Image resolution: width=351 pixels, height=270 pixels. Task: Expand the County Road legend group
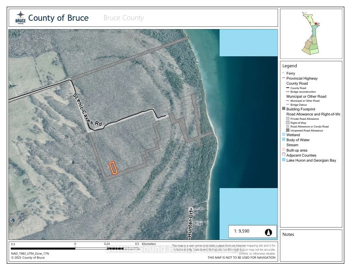pos(297,83)
